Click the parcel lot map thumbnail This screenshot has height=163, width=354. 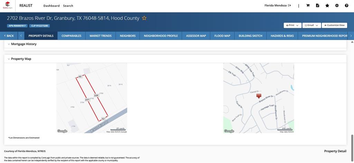(x=92, y=98)
